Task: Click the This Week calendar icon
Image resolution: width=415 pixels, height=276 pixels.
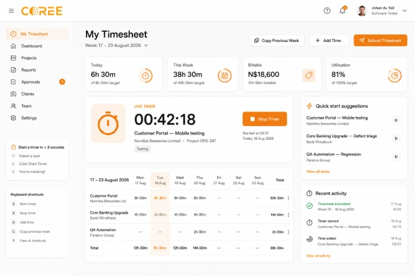Action: pyautogui.click(x=224, y=76)
